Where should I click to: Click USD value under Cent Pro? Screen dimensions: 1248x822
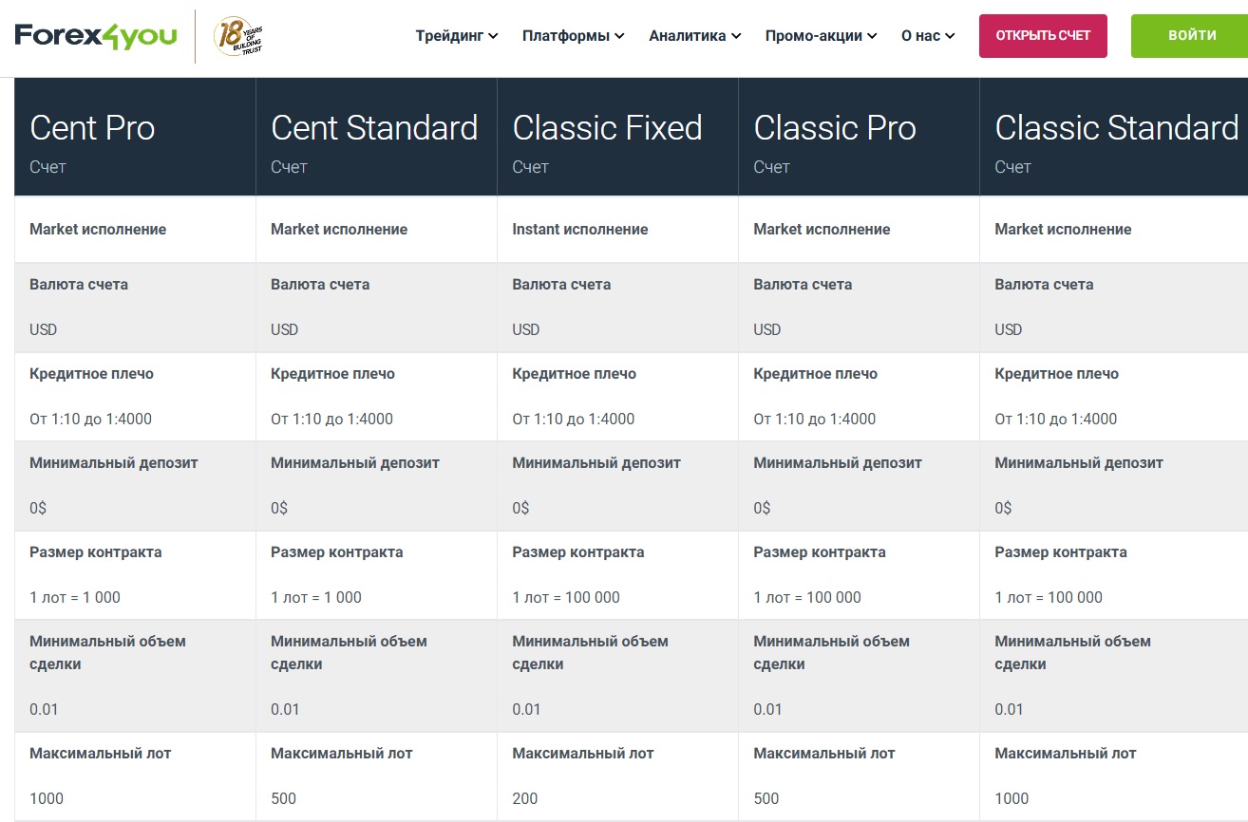pyautogui.click(x=44, y=329)
